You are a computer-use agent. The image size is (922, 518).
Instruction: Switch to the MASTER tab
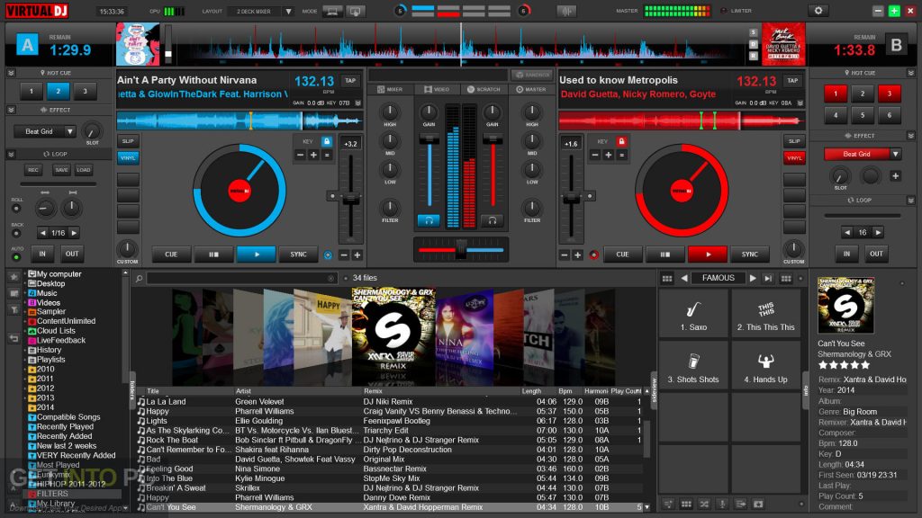tap(531, 89)
